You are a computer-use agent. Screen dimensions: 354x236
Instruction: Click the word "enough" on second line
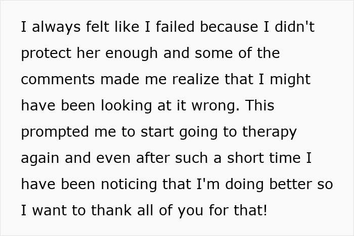(131, 54)
